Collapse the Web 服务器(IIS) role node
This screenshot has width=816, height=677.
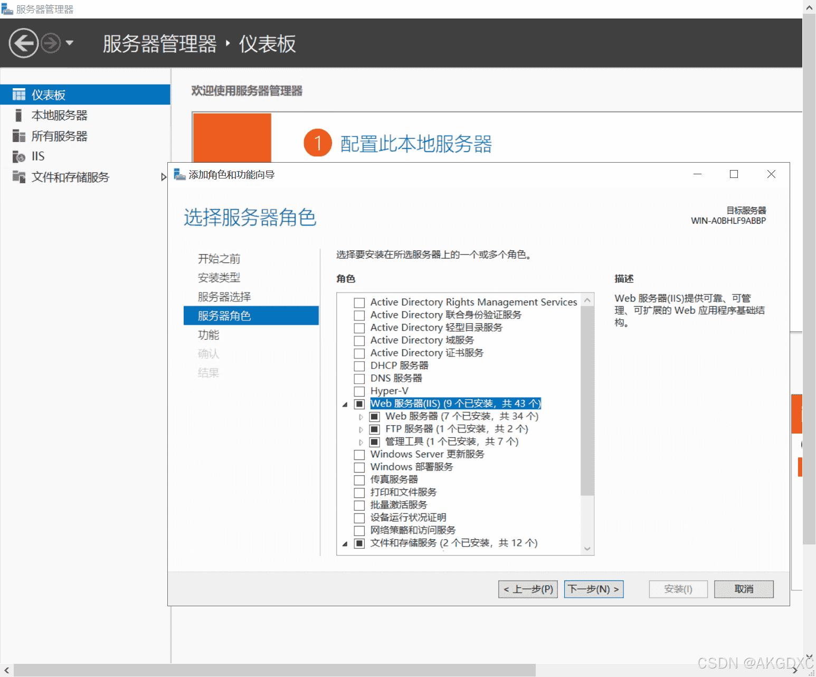(345, 405)
